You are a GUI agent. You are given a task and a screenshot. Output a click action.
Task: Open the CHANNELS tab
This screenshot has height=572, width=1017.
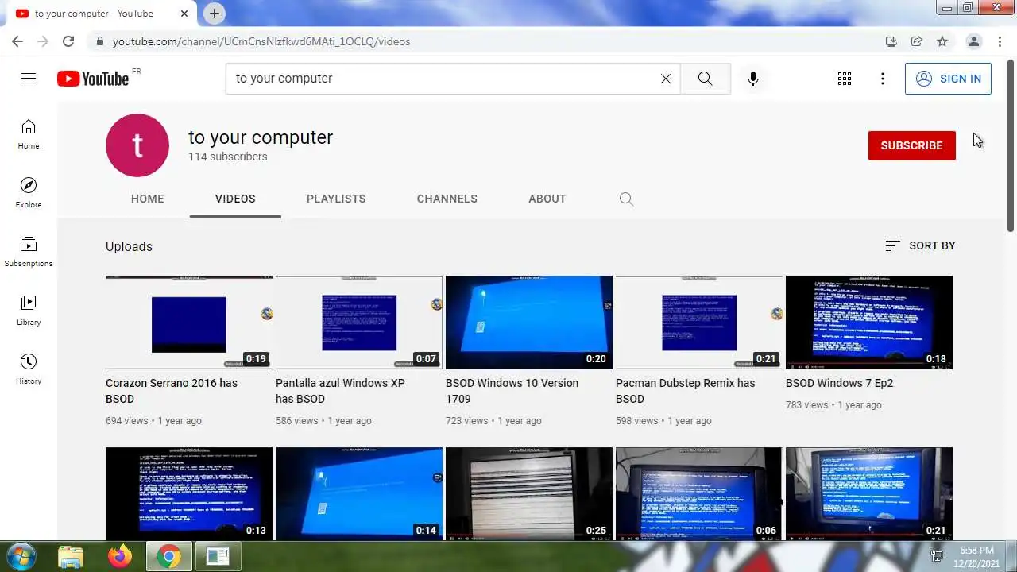pos(447,199)
